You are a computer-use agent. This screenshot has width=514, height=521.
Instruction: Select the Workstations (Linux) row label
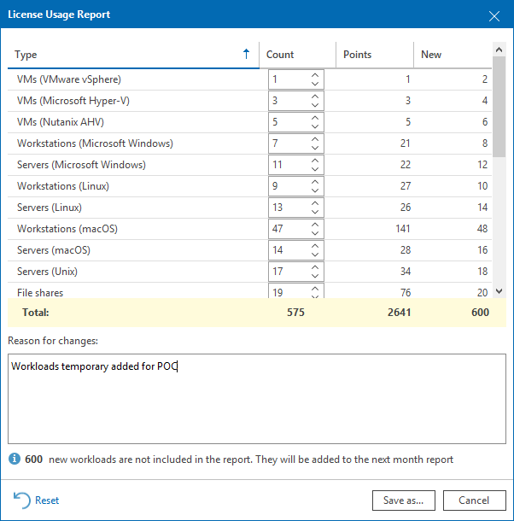coord(63,186)
